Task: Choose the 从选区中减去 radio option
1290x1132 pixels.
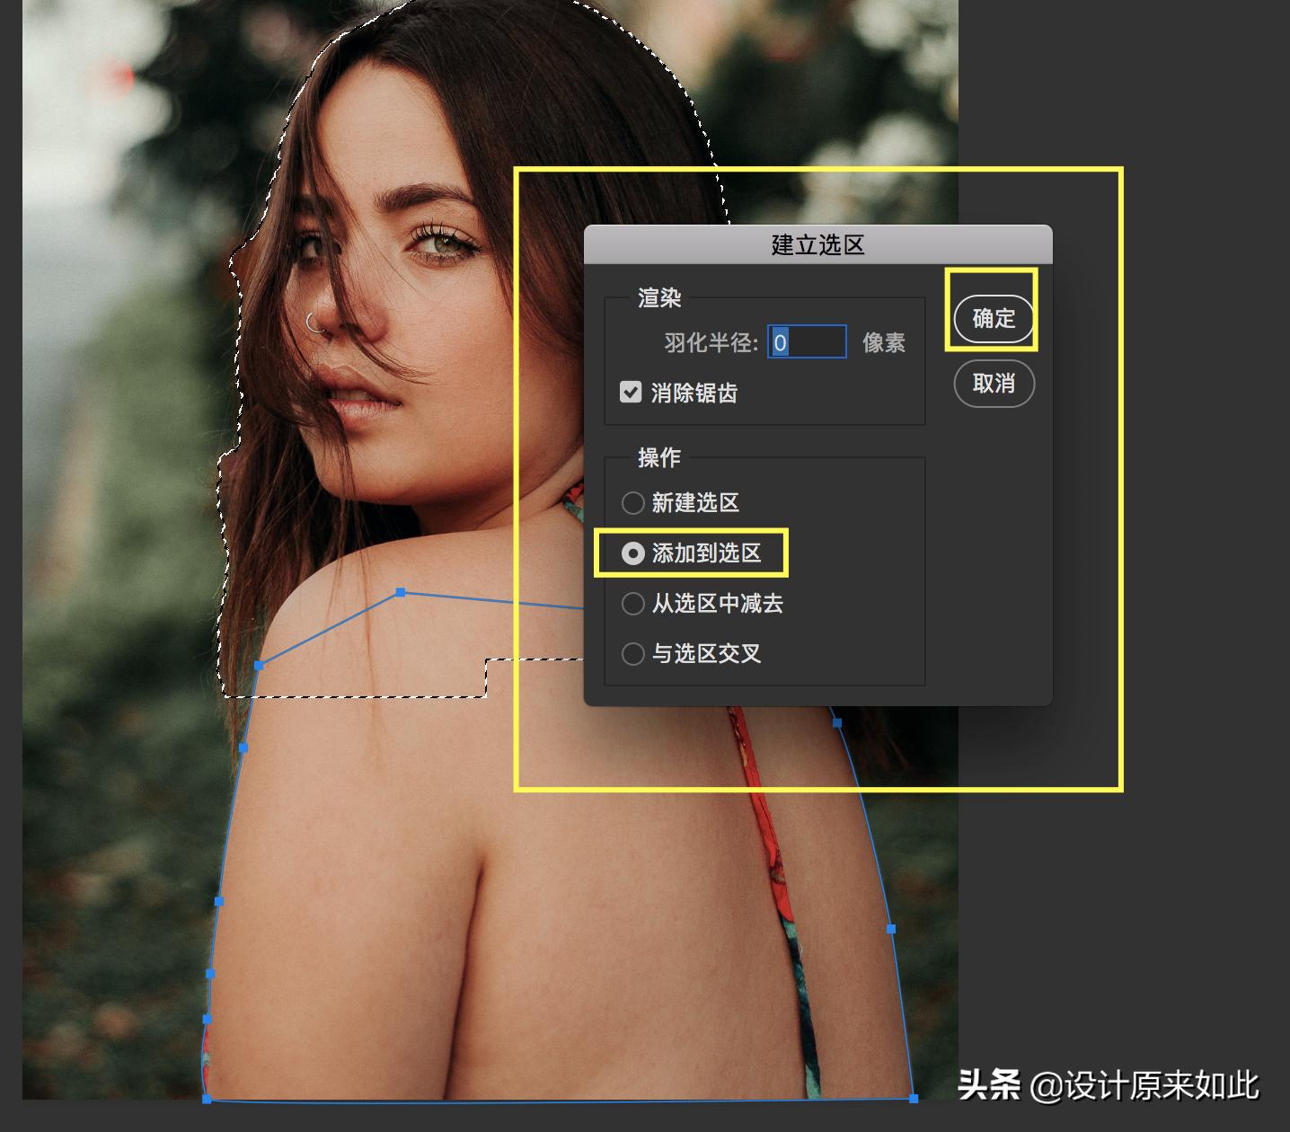Action: [633, 603]
